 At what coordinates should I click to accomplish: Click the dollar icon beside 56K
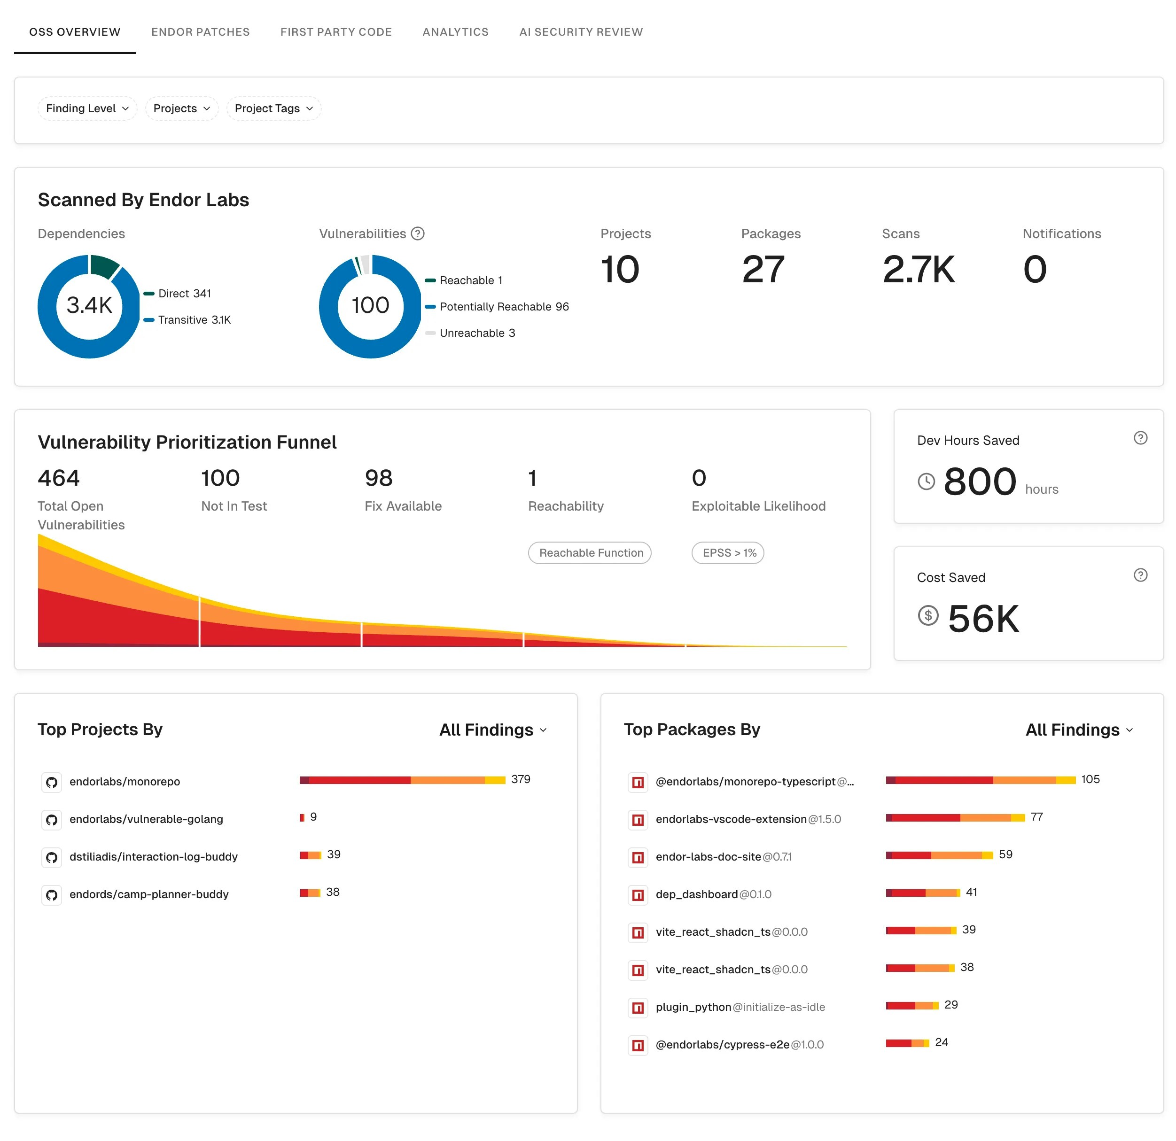[x=927, y=615]
